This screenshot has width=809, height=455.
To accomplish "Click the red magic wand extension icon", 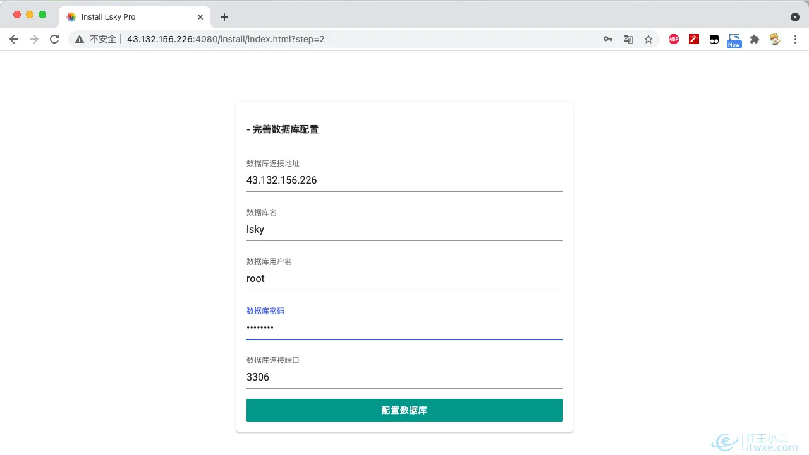I will tap(694, 39).
